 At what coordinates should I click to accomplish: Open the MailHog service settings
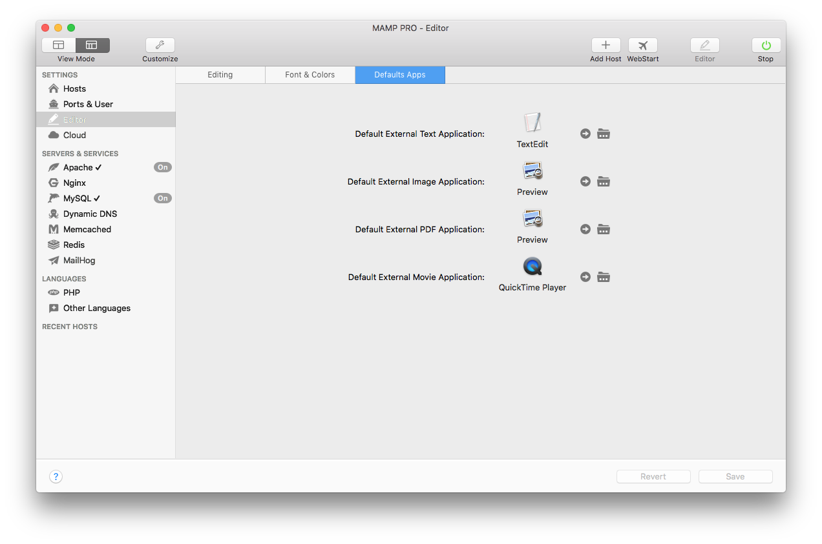[x=78, y=260]
